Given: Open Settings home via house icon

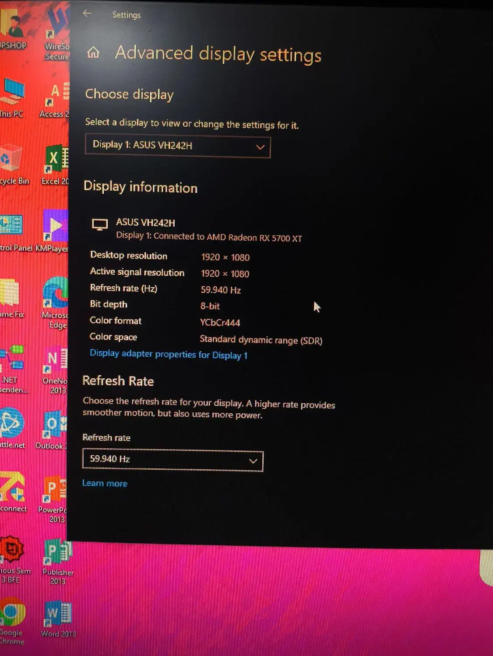Looking at the screenshot, I should pyautogui.click(x=93, y=53).
